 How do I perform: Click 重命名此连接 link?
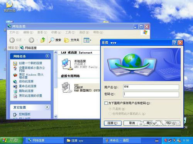[28, 86]
